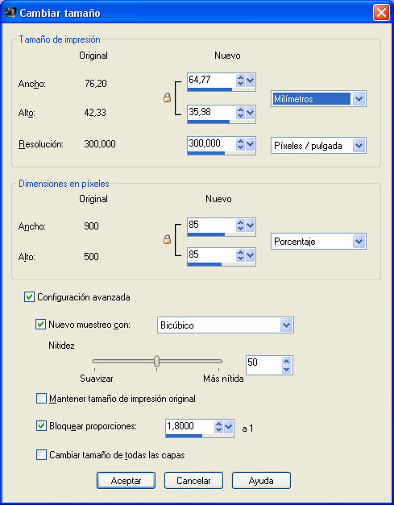Enable Mantener tamaño de impresión original
Screen dimensions: 394x505
pyautogui.click(x=41, y=399)
